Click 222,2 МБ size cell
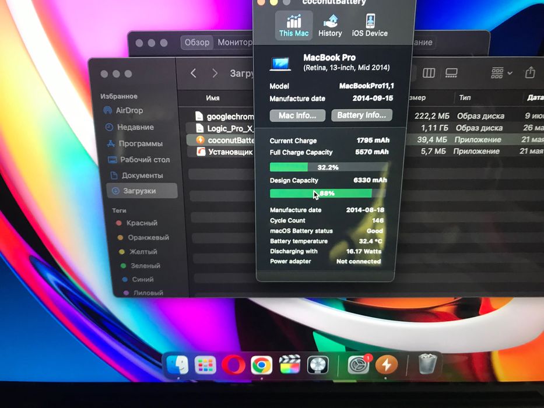Image resolution: width=544 pixels, height=408 pixels. (431, 116)
